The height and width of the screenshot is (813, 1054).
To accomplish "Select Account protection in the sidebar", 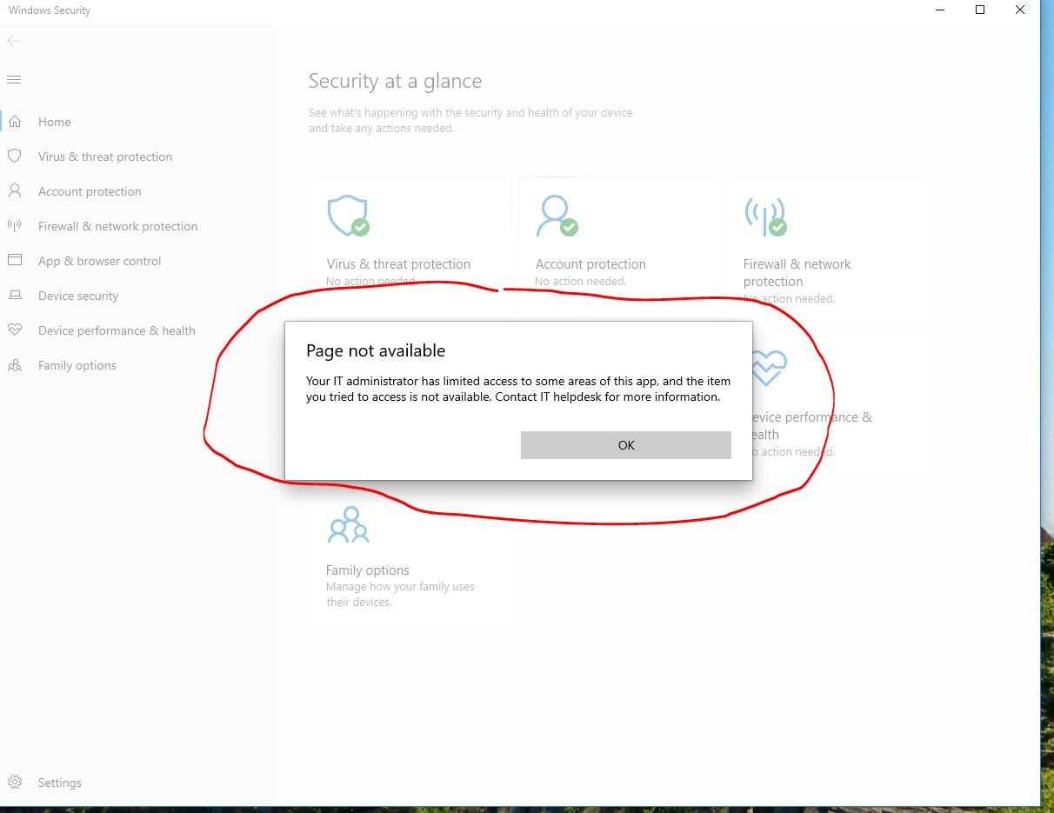I will click(90, 191).
